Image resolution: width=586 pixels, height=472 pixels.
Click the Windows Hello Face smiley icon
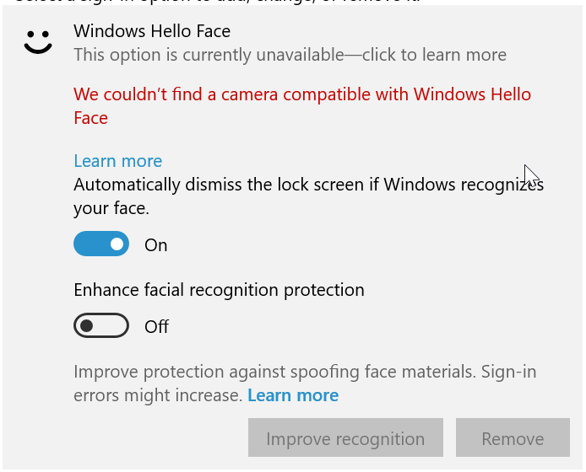(38, 42)
